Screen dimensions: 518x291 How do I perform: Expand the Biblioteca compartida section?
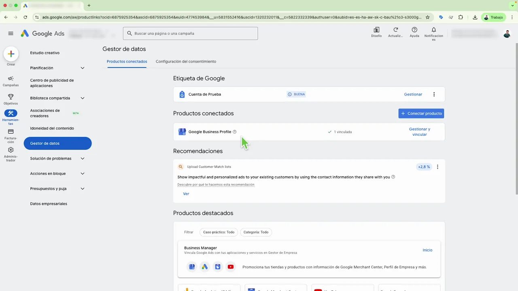click(x=83, y=98)
